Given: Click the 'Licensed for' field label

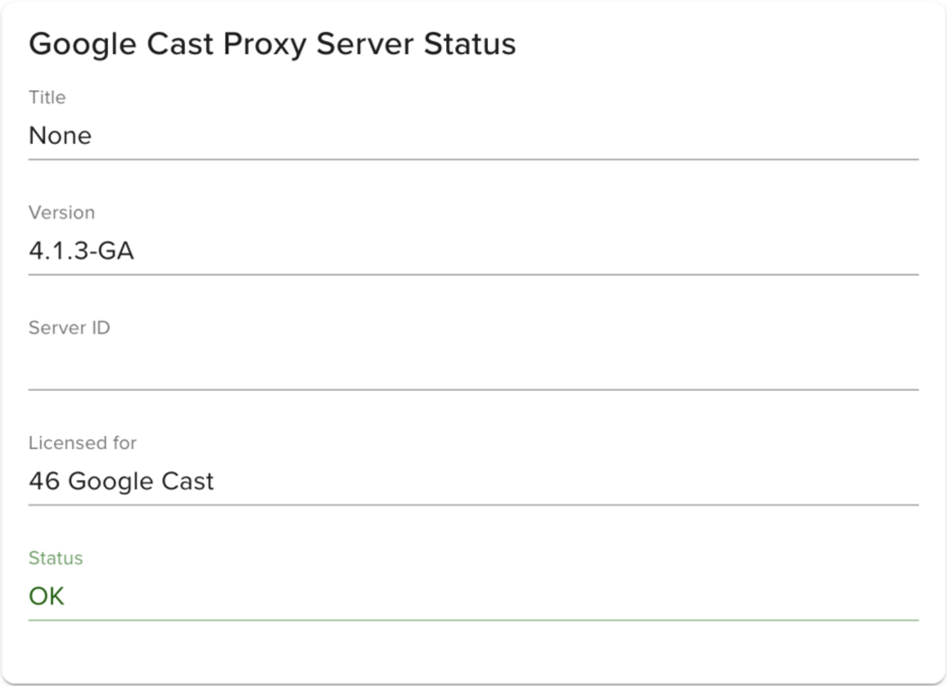Looking at the screenshot, I should pyautogui.click(x=82, y=443).
